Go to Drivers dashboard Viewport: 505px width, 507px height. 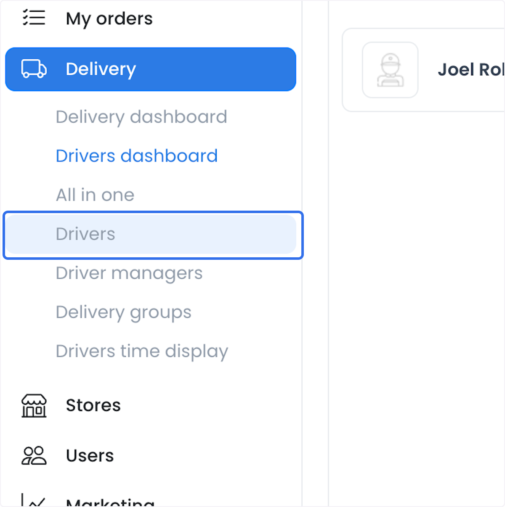(x=137, y=156)
